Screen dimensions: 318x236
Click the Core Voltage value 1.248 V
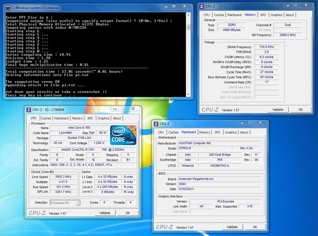(99, 143)
